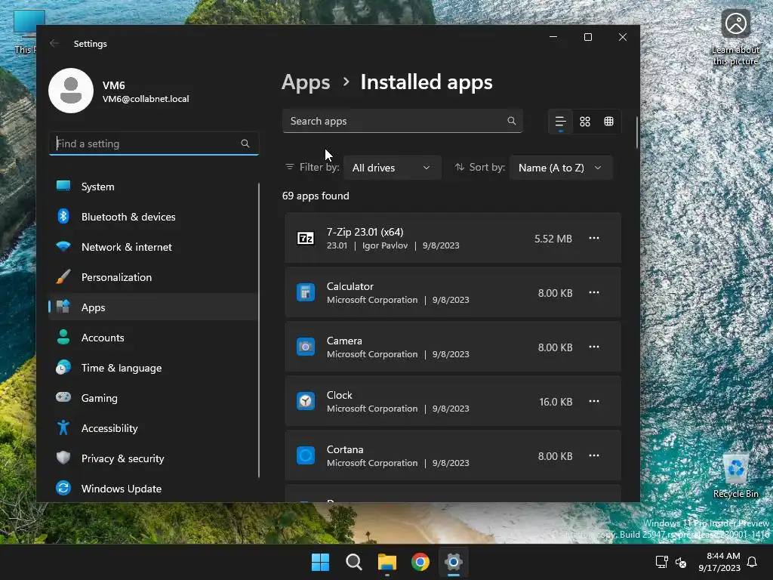
Task: Launch Google Chrome from taskbar
Action: point(420,562)
